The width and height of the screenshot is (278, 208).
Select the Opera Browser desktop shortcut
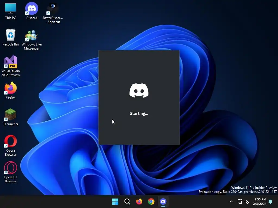(x=11, y=145)
